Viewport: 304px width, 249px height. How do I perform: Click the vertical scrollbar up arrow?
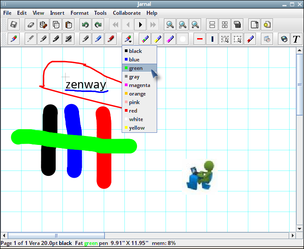(300, 51)
